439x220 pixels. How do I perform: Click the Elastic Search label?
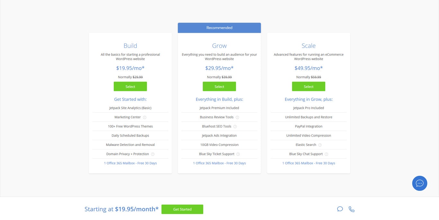(x=306, y=145)
